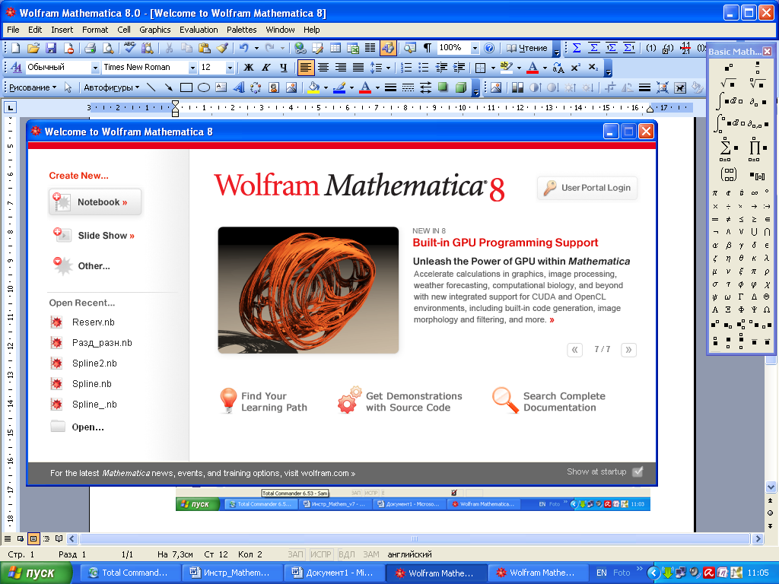Click the Insert WordArt icon
The height and width of the screenshot is (584, 779).
tap(239, 88)
